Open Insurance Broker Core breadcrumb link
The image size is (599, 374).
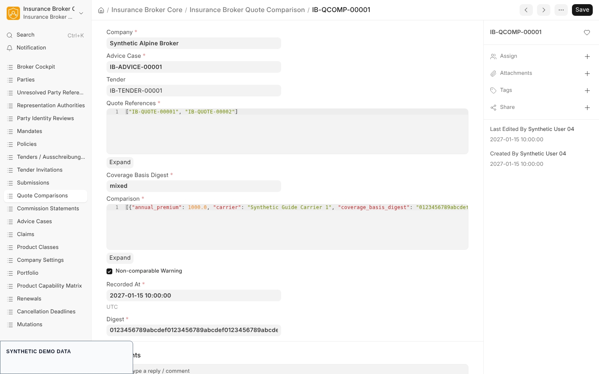click(x=147, y=10)
